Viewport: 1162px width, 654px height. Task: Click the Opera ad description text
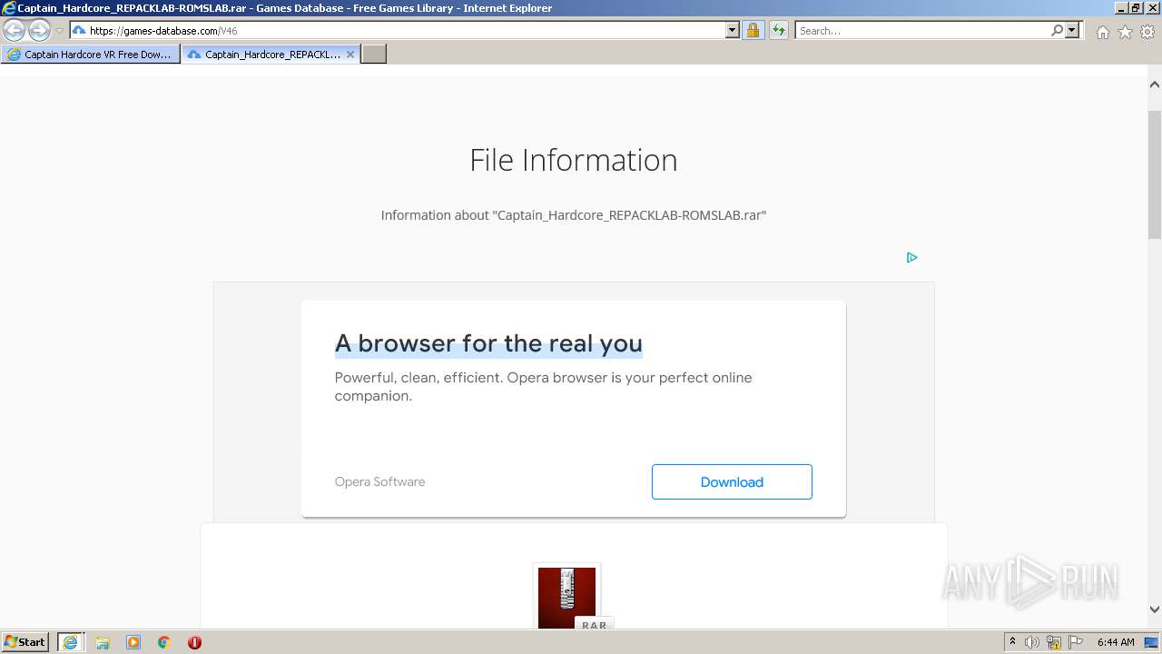(543, 387)
